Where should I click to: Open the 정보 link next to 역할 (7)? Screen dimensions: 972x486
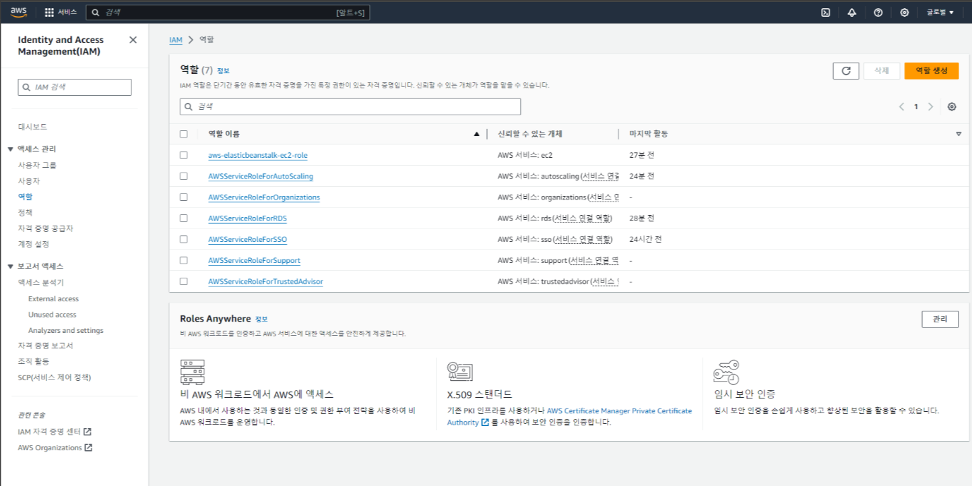[x=223, y=71]
